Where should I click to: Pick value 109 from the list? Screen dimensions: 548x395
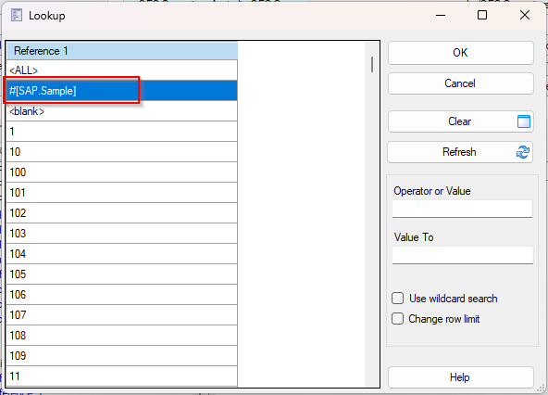121,356
